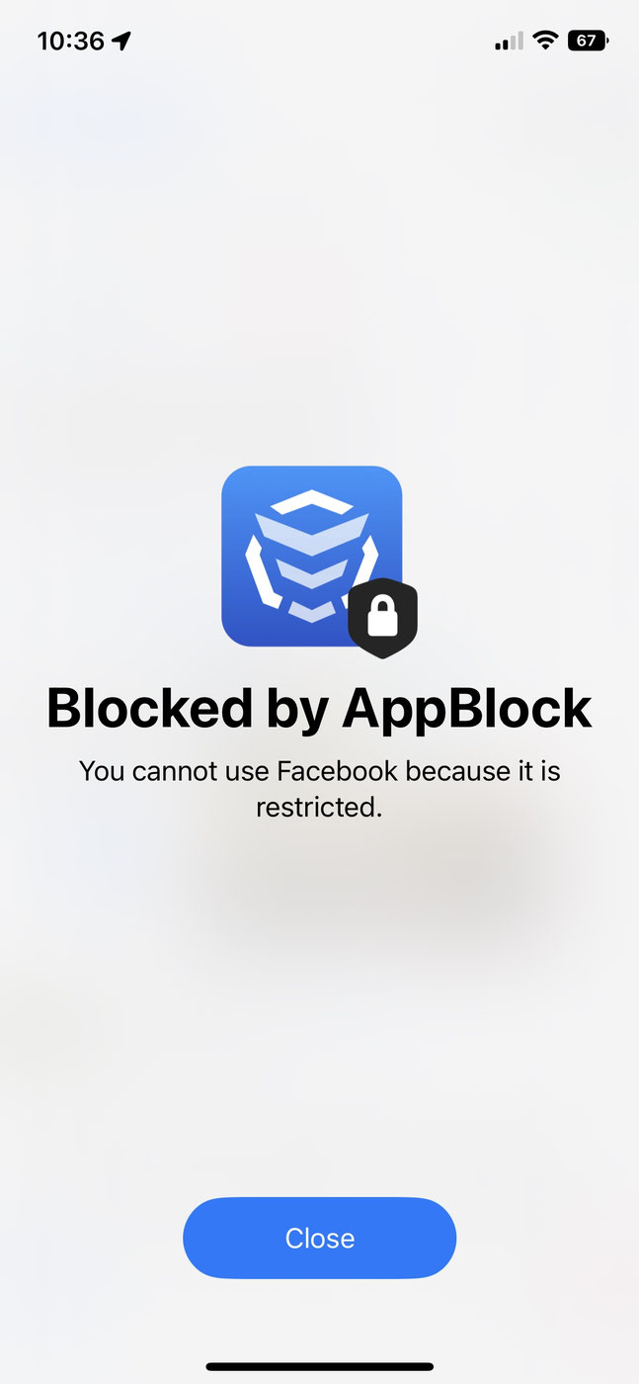Image resolution: width=639 pixels, height=1384 pixels.
Task: Tap the "Blocked by AppBlock" heading
Action: (319, 709)
